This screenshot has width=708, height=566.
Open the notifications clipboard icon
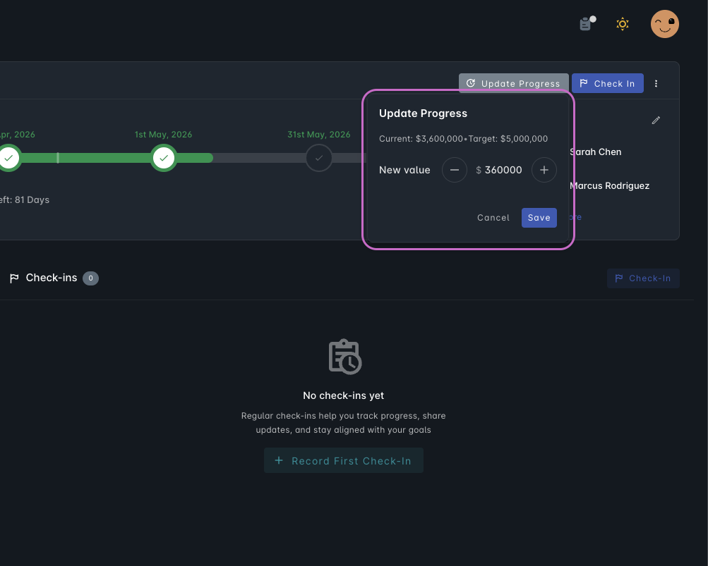pyautogui.click(x=585, y=24)
